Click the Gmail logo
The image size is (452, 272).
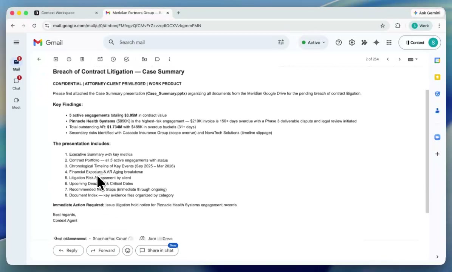[x=48, y=42]
